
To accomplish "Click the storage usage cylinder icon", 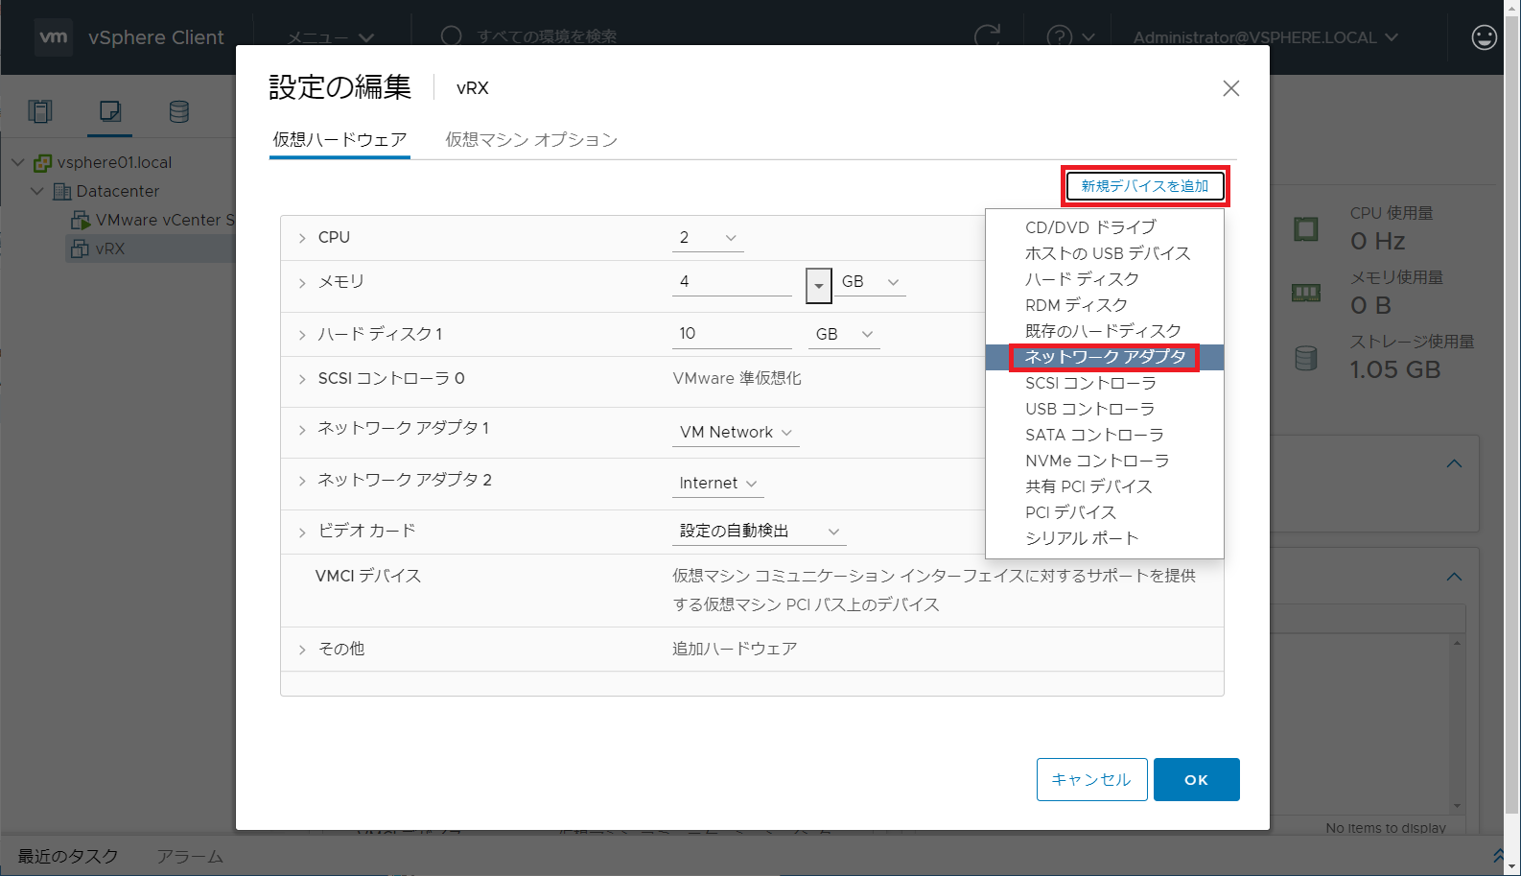I will (x=1306, y=358).
